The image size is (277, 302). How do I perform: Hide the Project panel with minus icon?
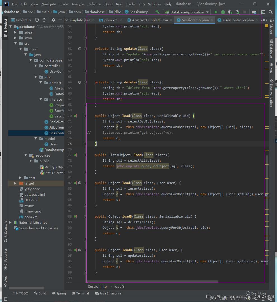[x=61, y=20]
